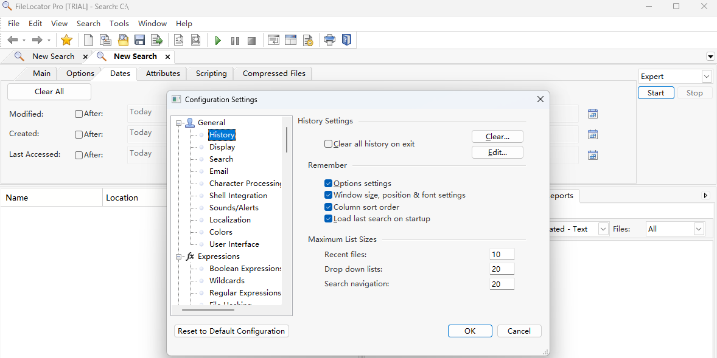Enable Clear all history on exit

point(328,143)
